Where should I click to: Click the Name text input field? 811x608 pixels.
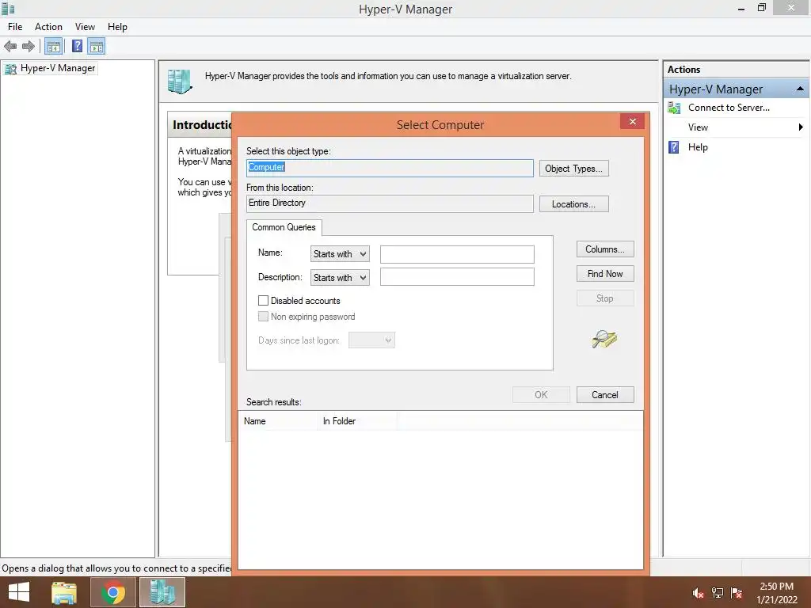(x=457, y=254)
